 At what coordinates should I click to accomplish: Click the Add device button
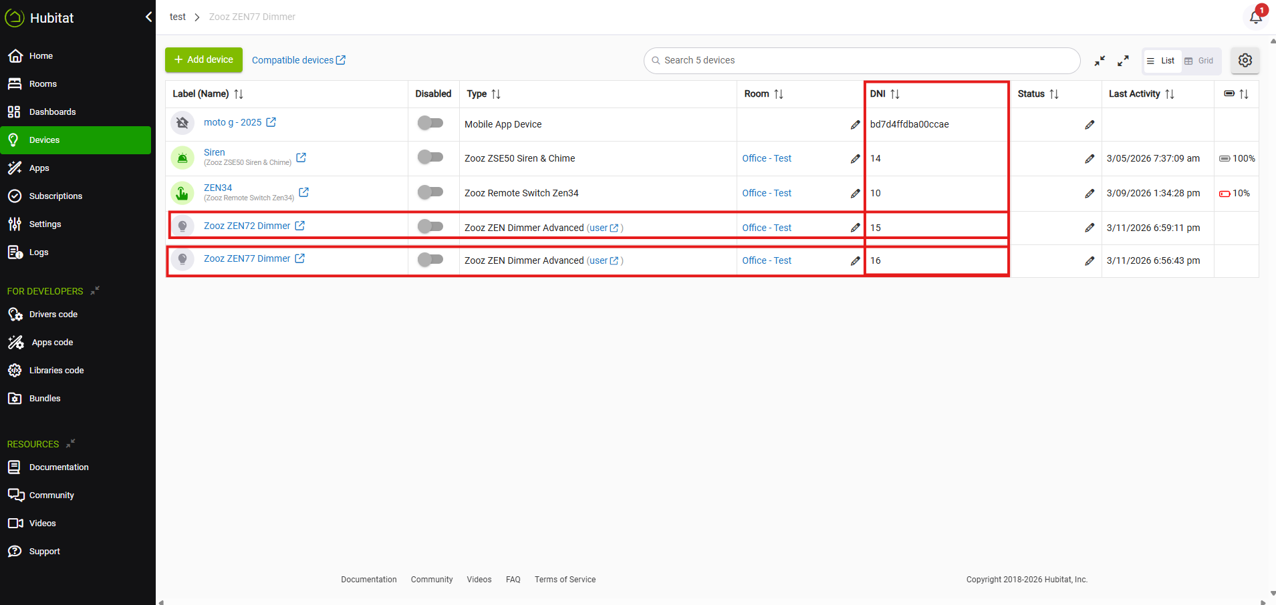204,60
